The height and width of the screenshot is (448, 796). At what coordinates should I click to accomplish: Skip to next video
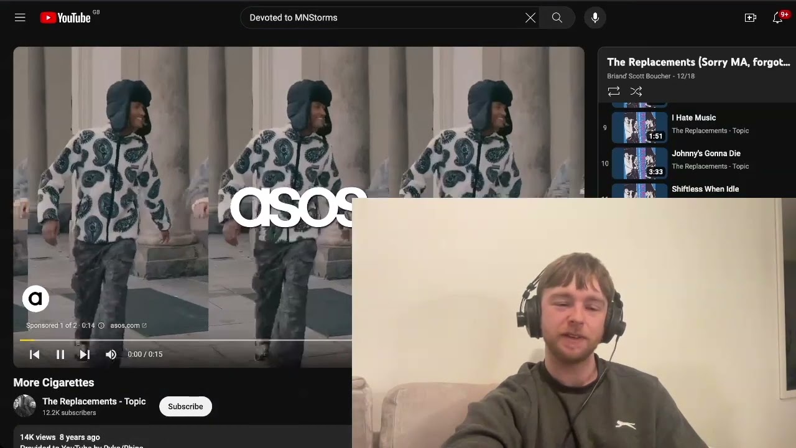coord(85,354)
